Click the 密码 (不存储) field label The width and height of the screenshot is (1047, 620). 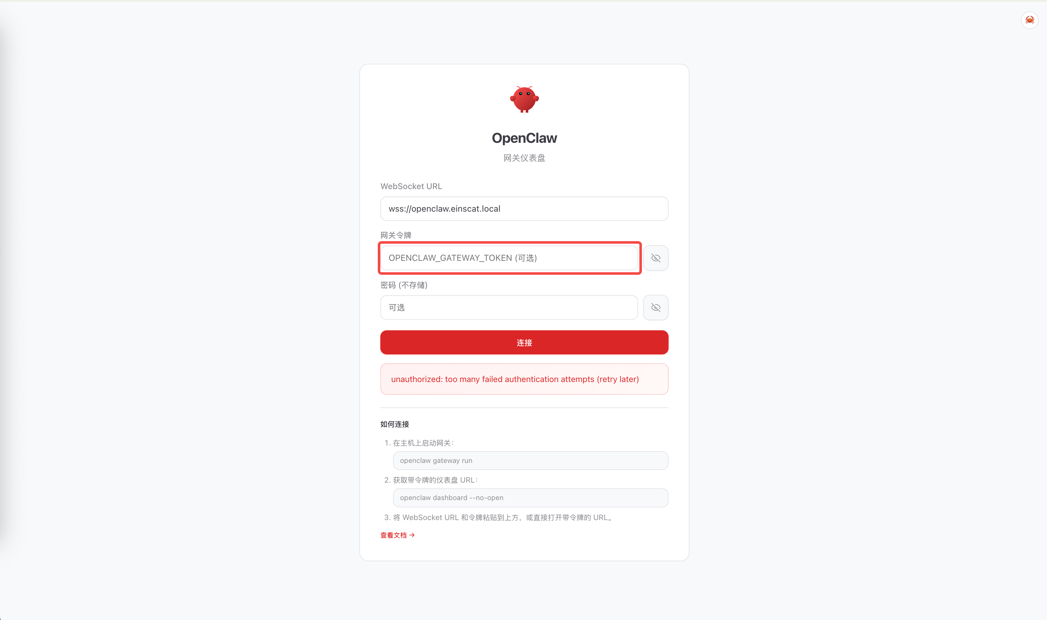pyautogui.click(x=404, y=285)
